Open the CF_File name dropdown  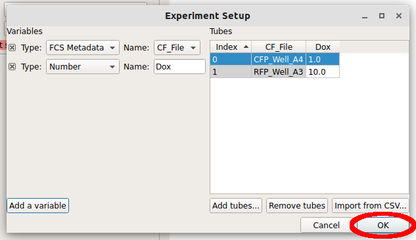click(177, 48)
